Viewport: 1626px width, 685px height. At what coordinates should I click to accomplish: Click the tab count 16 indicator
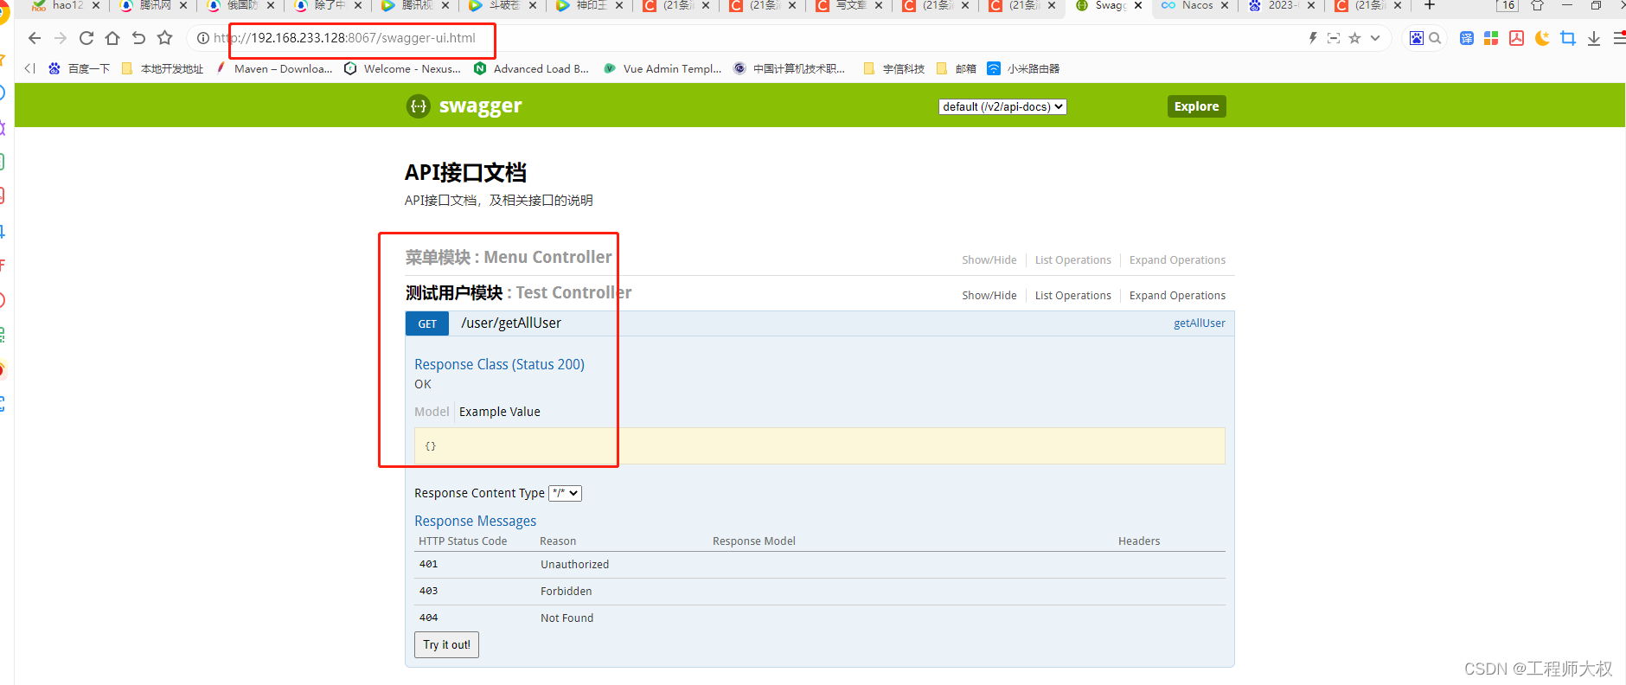pos(1508,5)
